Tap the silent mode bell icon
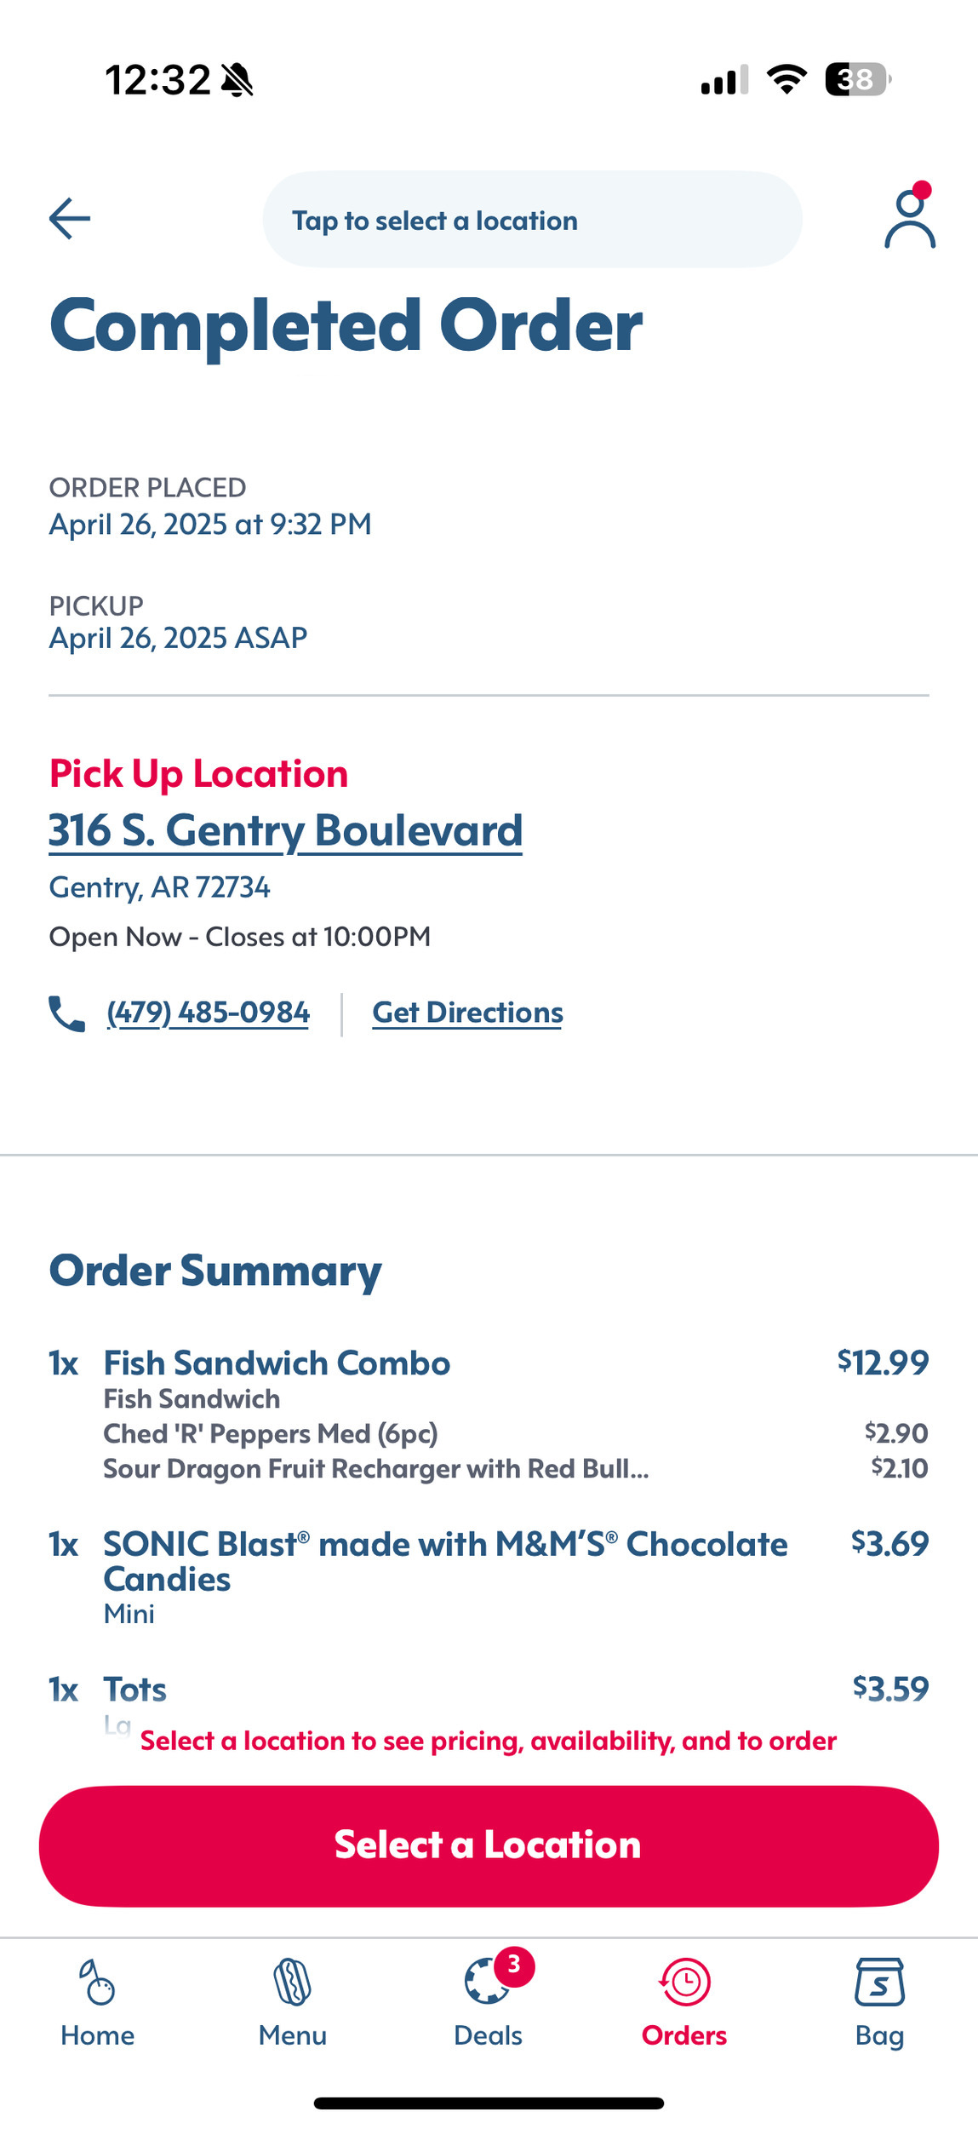978x2129 pixels. [x=237, y=80]
